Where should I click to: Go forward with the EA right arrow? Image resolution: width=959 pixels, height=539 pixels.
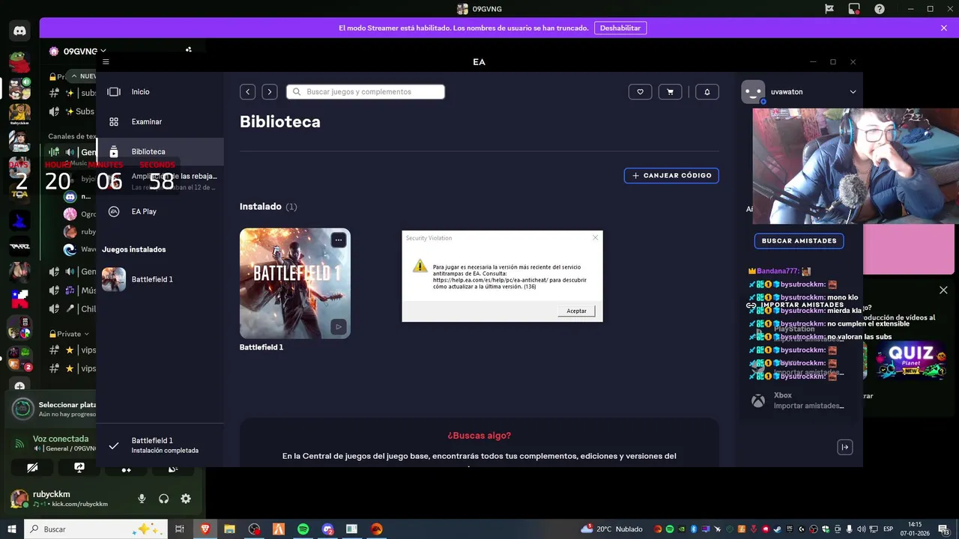pyautogui.click(x=270, y=91)
